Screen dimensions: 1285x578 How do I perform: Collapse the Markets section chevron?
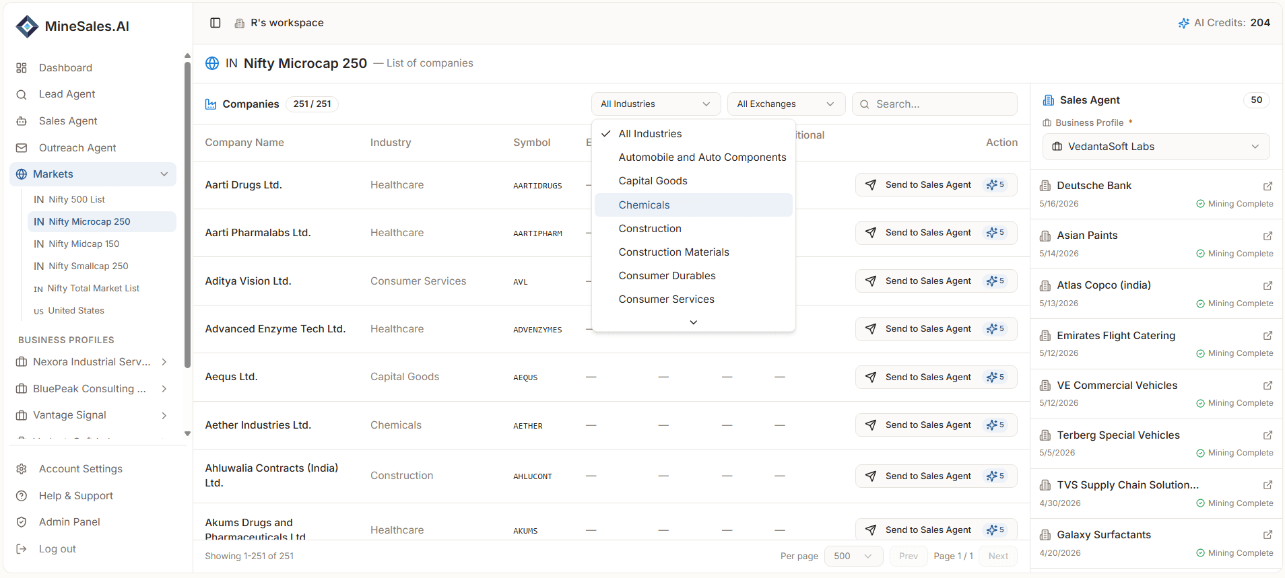pyautogui.click(x=164, y=174)
